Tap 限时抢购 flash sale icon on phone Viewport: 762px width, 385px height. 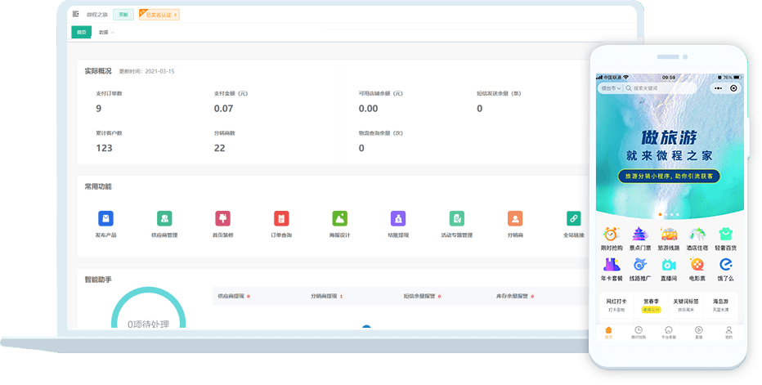pos(612,235)
